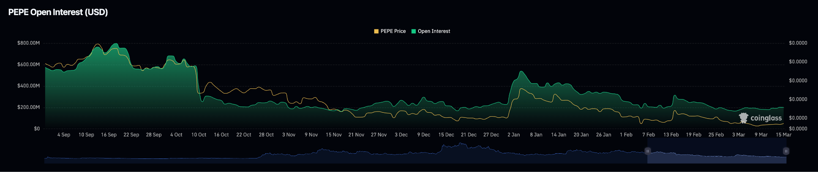Screen dimensions: 818x172
Task: Select the 2 Jan date label
Action: tap(514, 135)
